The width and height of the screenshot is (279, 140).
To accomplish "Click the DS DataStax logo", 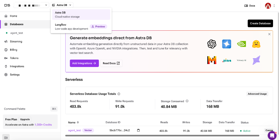I will 7,5.
